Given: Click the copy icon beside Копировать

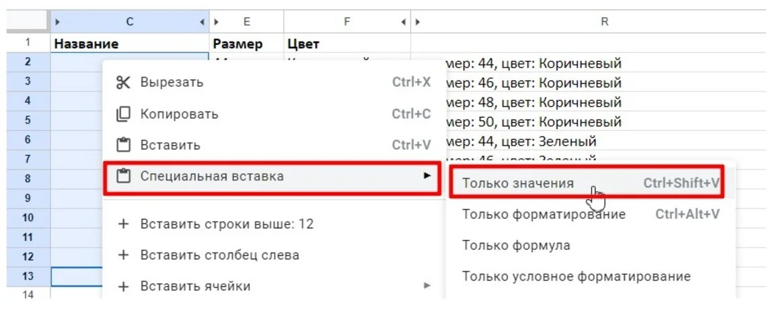Looking at the screenshot, I should click(123, 114).
